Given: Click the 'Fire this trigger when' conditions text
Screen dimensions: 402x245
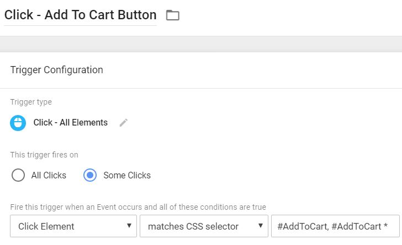Looking at the screenshot, I should point(138,207).
